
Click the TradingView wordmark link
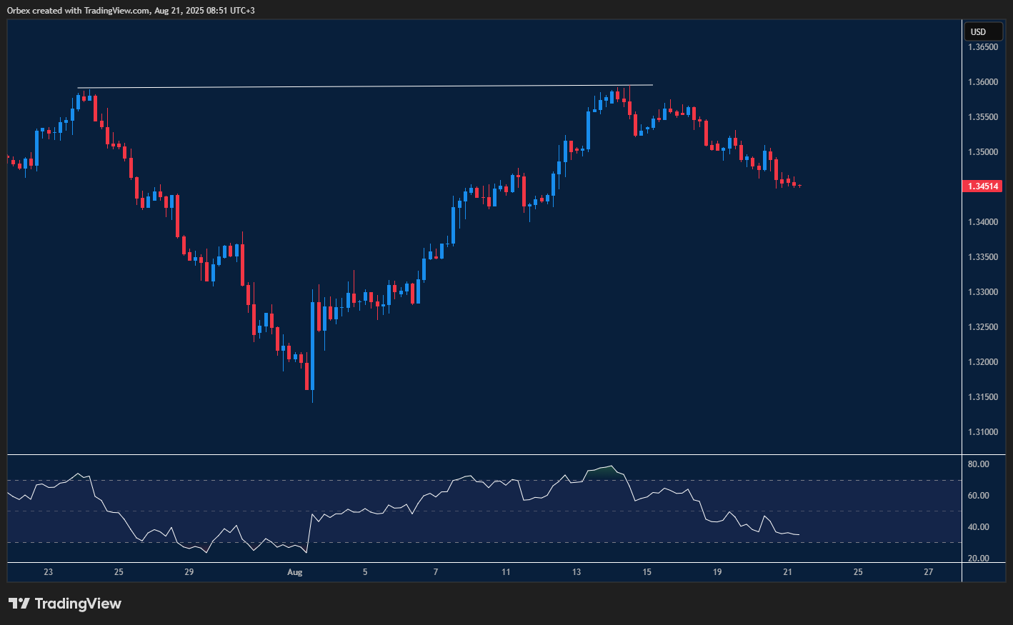(79, 604)
